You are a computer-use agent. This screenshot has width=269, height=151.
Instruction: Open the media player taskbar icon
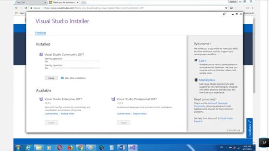coord(49,147)
